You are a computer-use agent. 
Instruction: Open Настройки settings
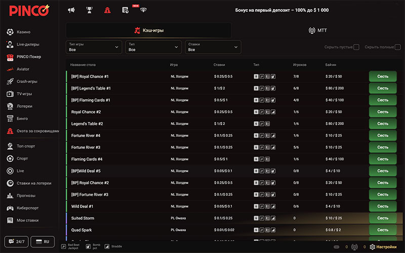pos(383,247)
